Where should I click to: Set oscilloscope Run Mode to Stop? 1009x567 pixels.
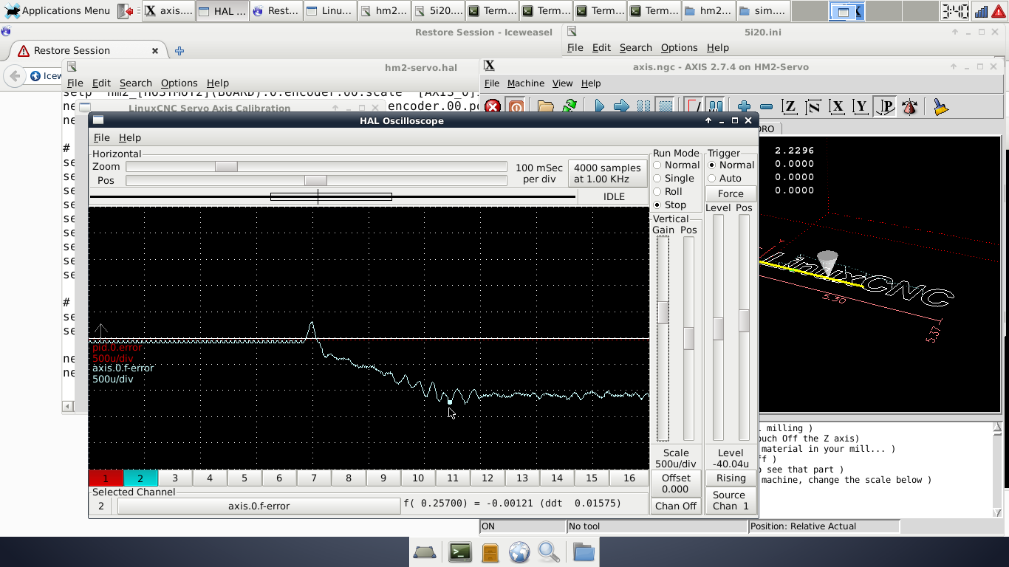669,205
